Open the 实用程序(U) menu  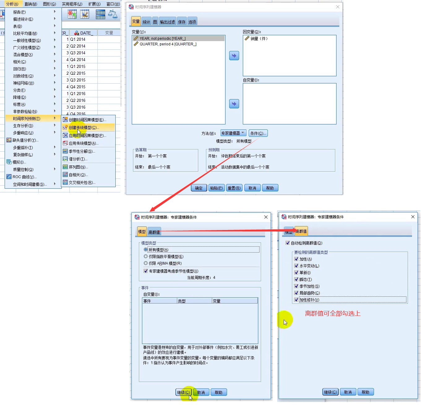pos(72,4)
